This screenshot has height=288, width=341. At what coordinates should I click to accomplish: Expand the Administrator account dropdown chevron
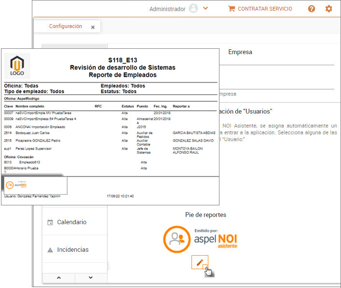tap(205, 9)
